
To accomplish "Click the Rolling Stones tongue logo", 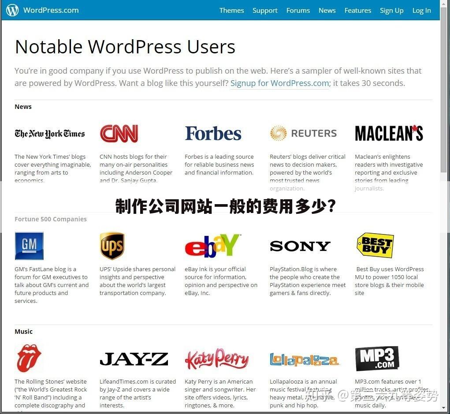I will click(29, 358).
